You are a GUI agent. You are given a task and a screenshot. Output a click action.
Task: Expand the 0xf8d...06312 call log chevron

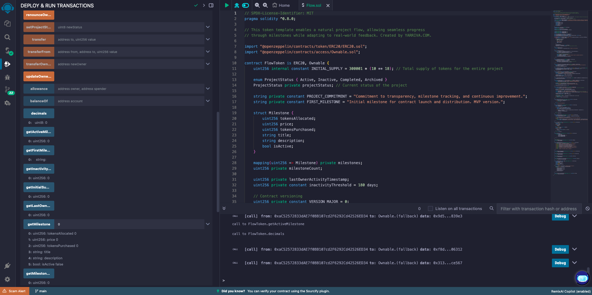pyautogui.click(x=574, y=249)
